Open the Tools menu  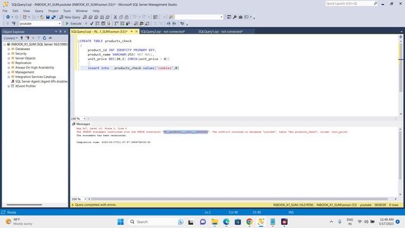[67, 11]
